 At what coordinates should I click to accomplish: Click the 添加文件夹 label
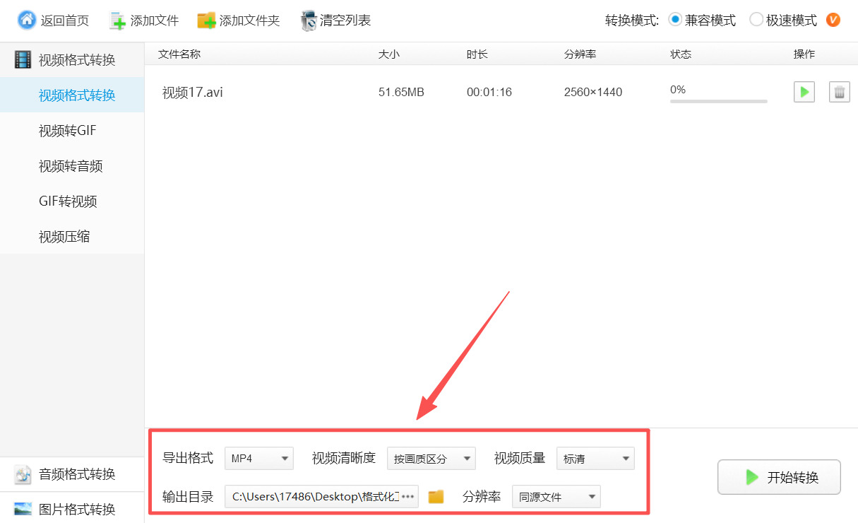pos(250,20)
